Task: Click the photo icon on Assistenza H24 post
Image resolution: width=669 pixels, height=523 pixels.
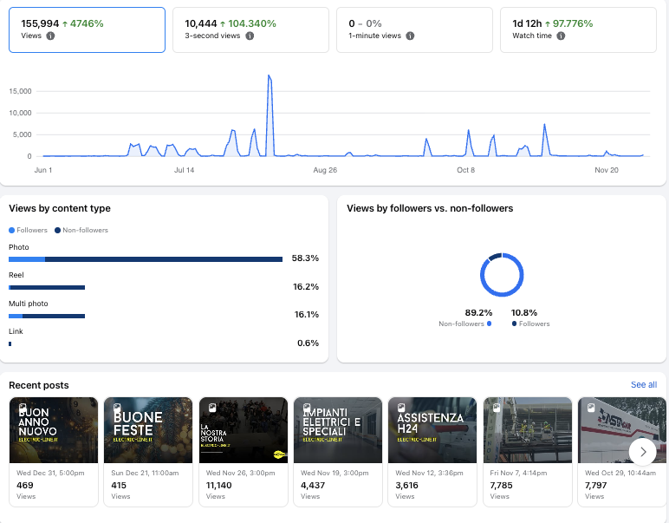Action: click(x=401, y=408)
